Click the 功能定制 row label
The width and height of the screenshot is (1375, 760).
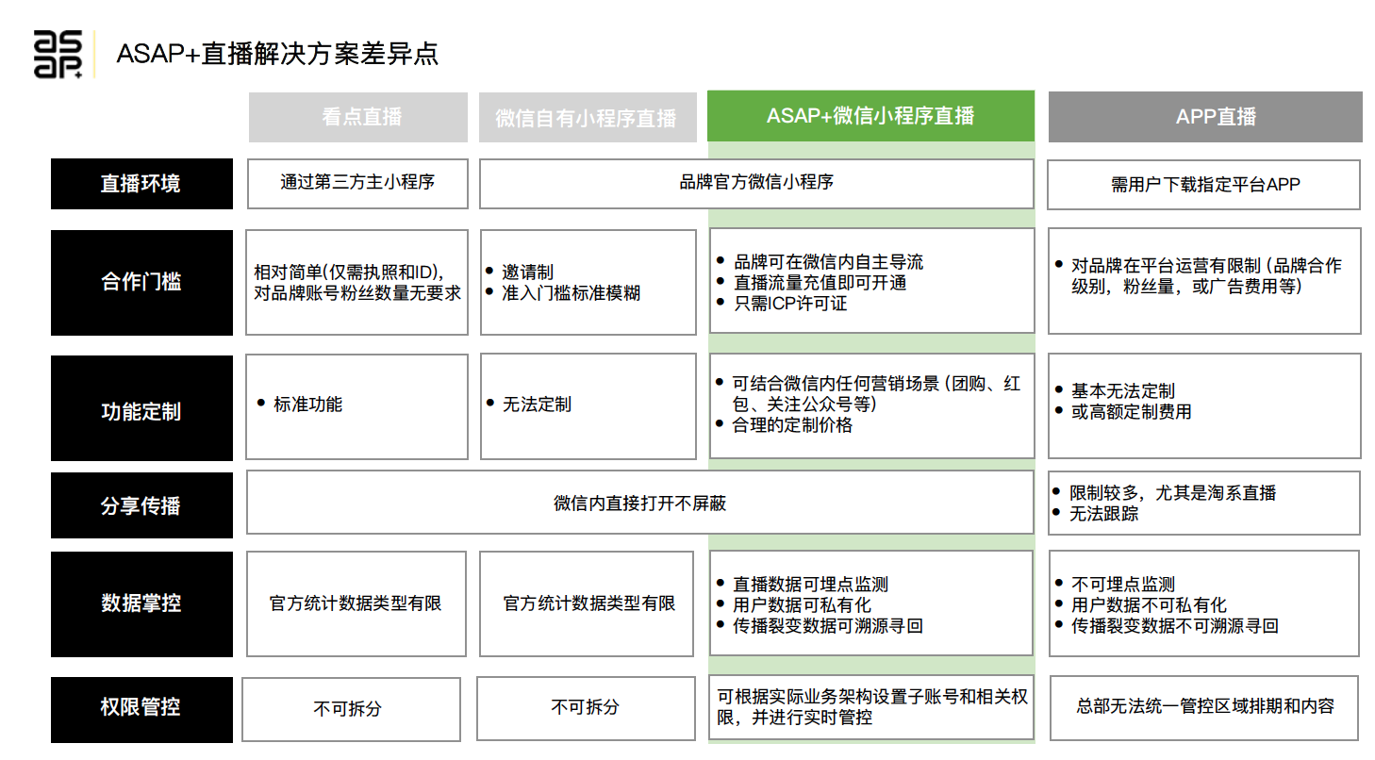click(x=141, y=411)
